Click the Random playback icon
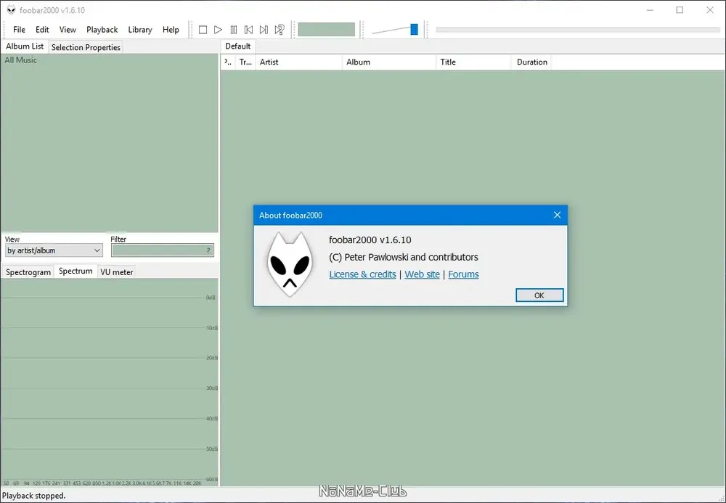This screenshot has width=726, height=503. click(x=280, y=30)
